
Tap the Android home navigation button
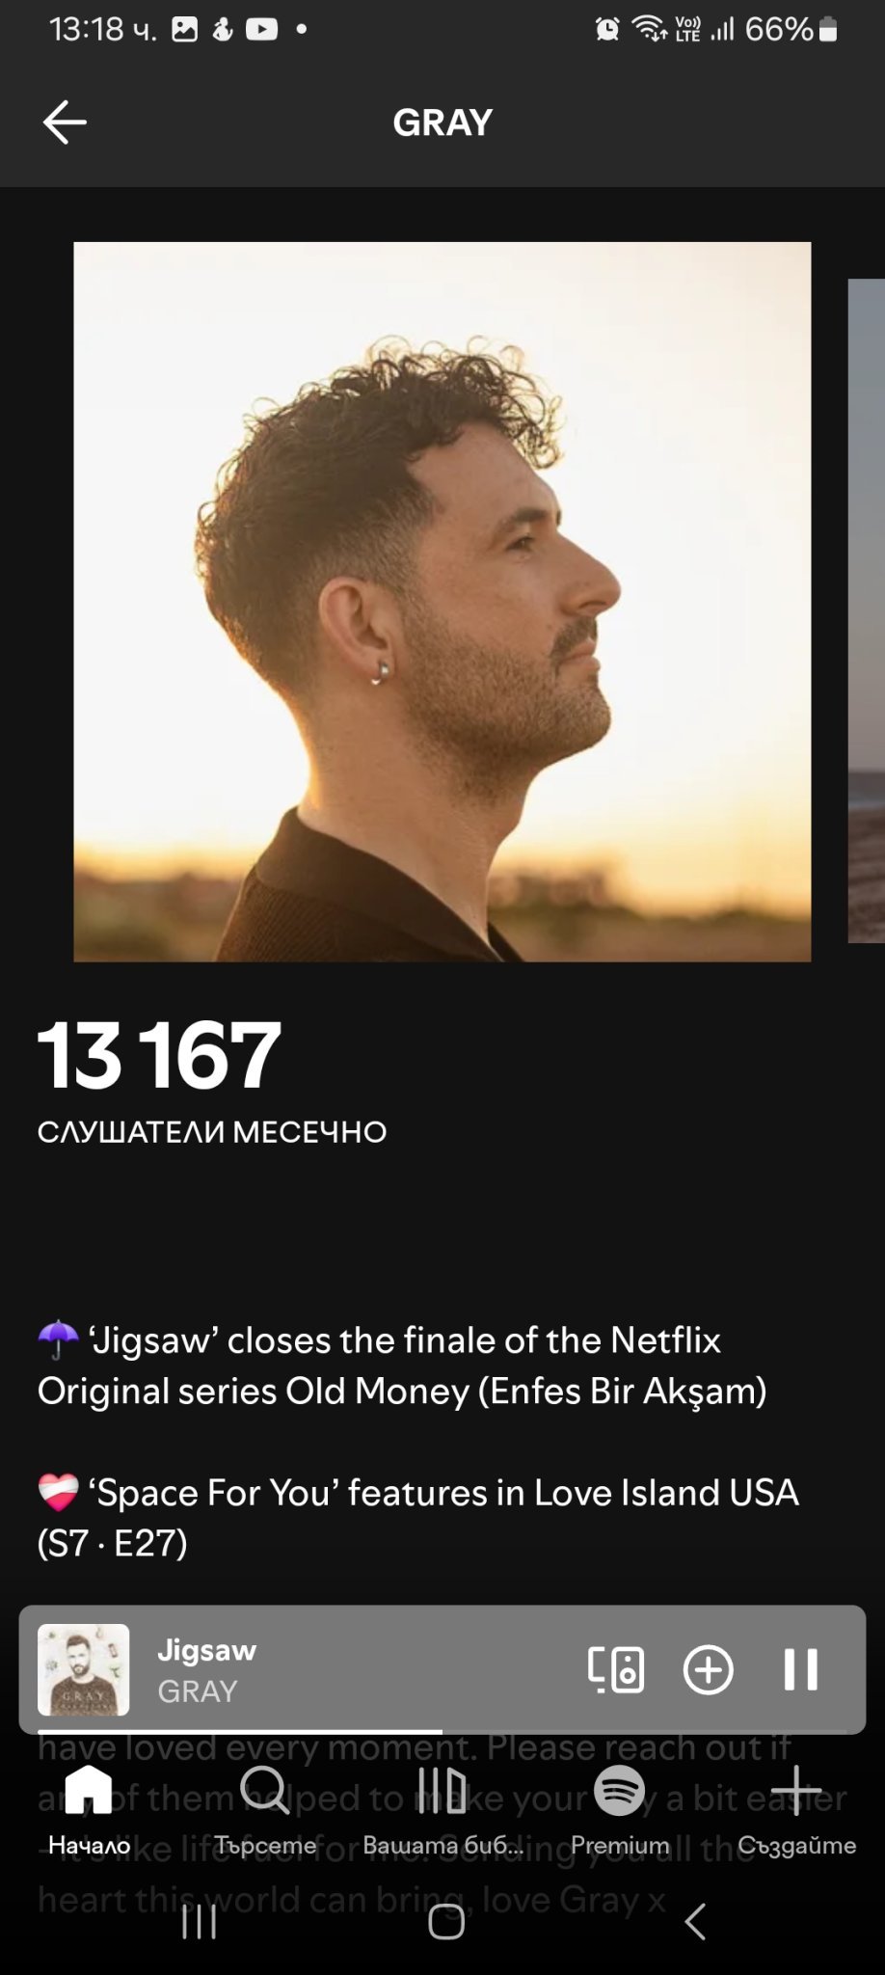point(446,1921)
